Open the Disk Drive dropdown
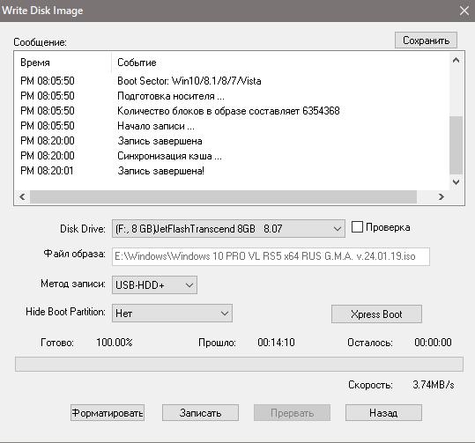This screenshot has width=475, height=443. click(x=228, y=229)
